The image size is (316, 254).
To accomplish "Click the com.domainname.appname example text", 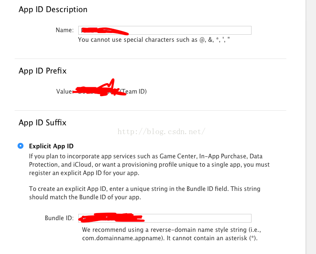I will click(121, 238).
